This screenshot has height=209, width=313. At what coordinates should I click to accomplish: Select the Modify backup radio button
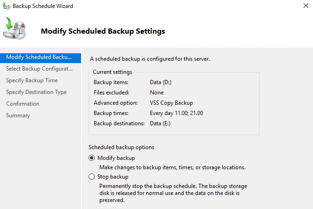91,158
